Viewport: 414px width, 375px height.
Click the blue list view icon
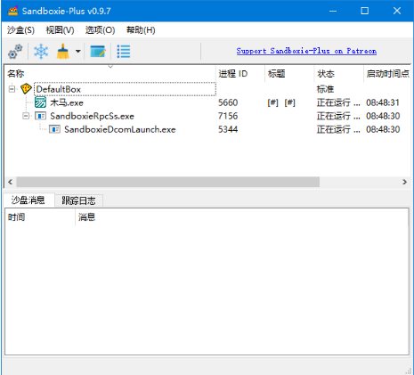[124, 52]
